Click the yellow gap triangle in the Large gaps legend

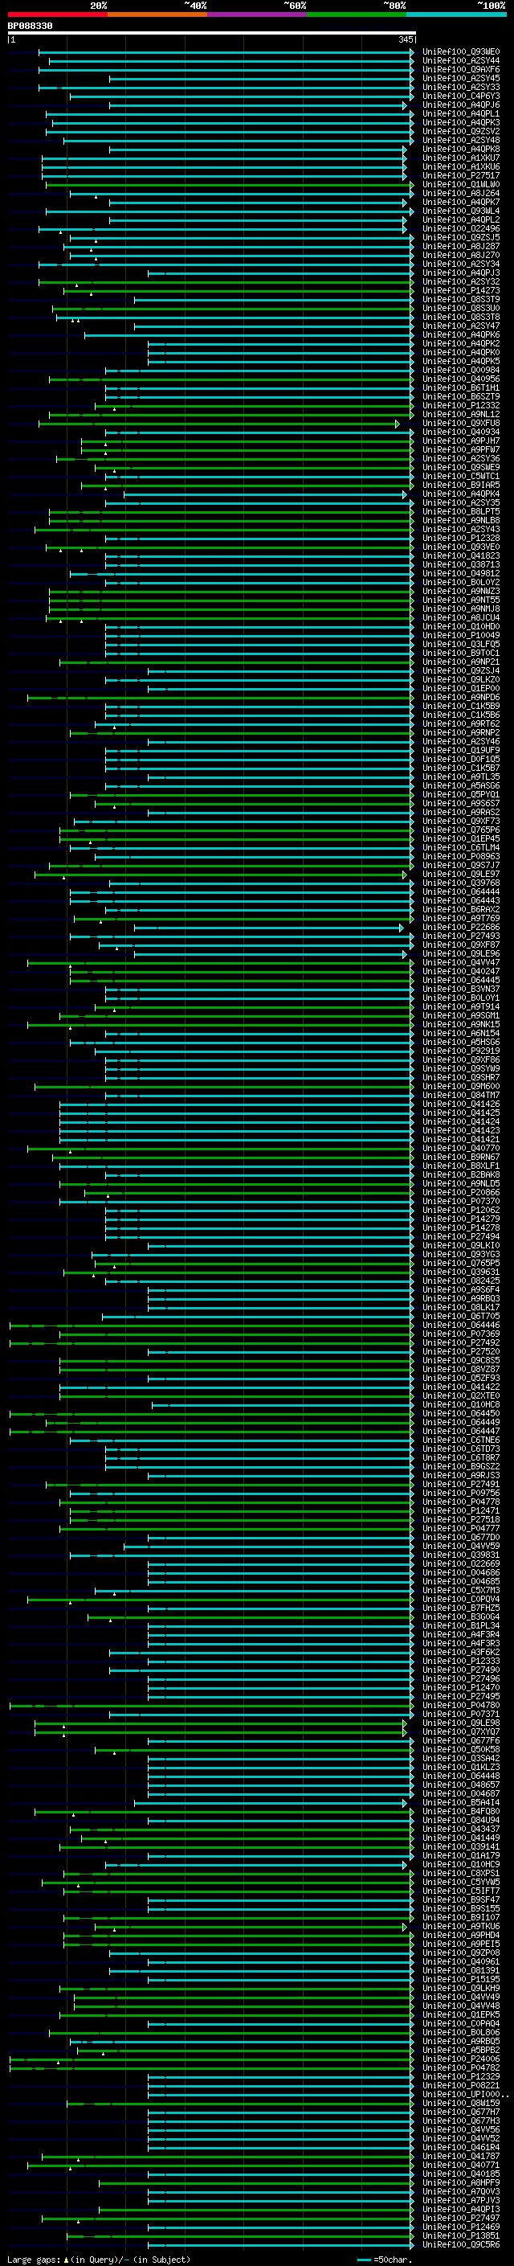[x=66, y=2260]
